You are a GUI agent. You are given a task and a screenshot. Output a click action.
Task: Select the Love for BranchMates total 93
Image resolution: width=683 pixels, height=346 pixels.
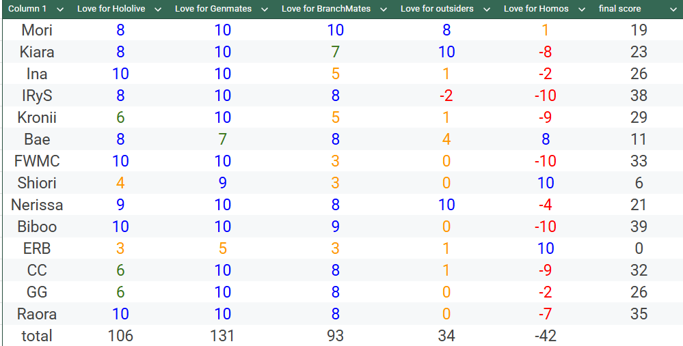[335, 336]
